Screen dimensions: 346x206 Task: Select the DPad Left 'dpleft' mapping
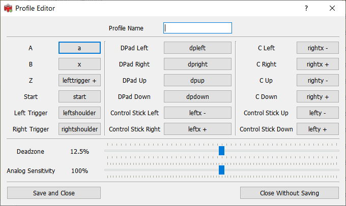[x=197, y=48]
